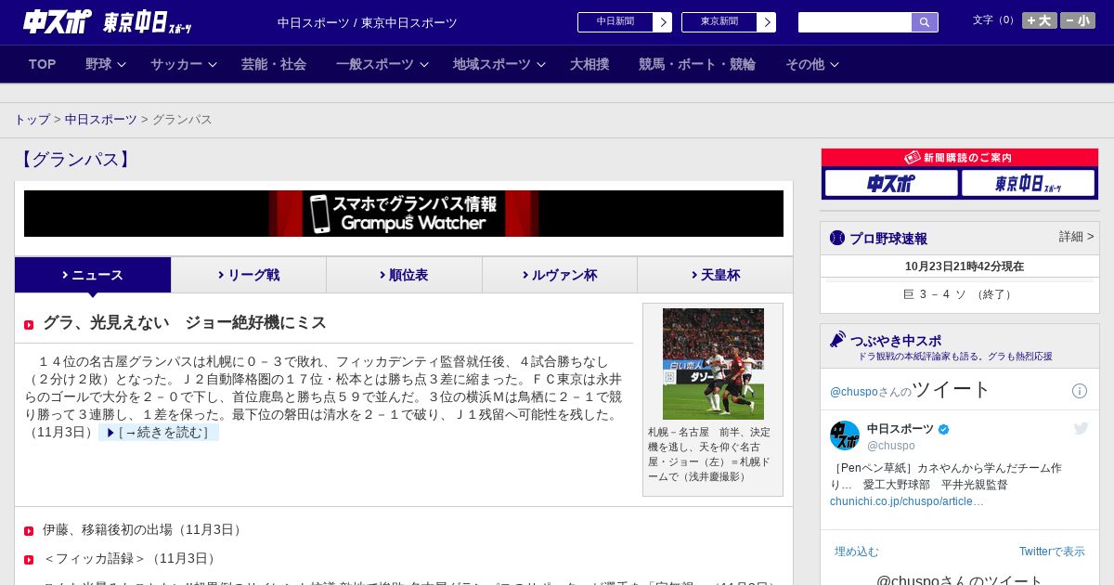Click the Chunichi Sports logo
This screenshot has width=1114, height=585.
[57, 21]
